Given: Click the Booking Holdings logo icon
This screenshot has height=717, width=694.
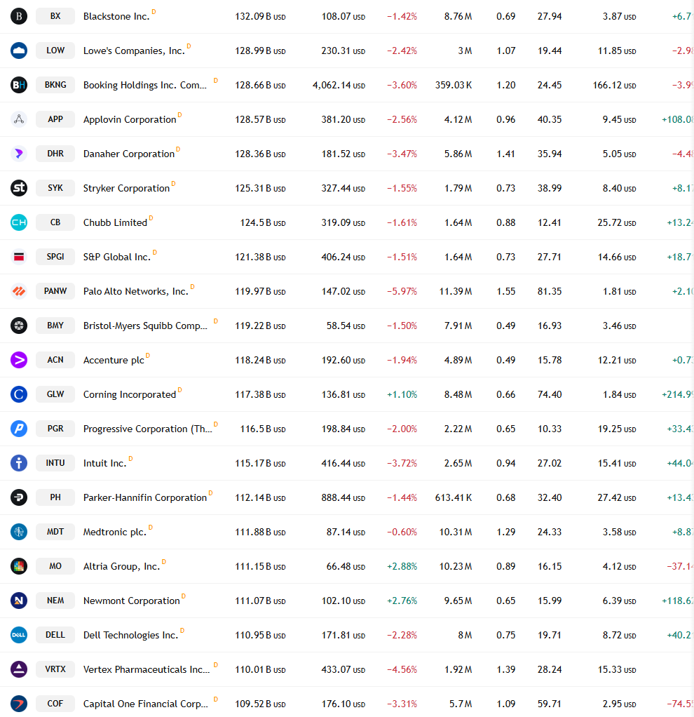Looking at the screenshot, I should pyautogui.click(x=19, y=85).
